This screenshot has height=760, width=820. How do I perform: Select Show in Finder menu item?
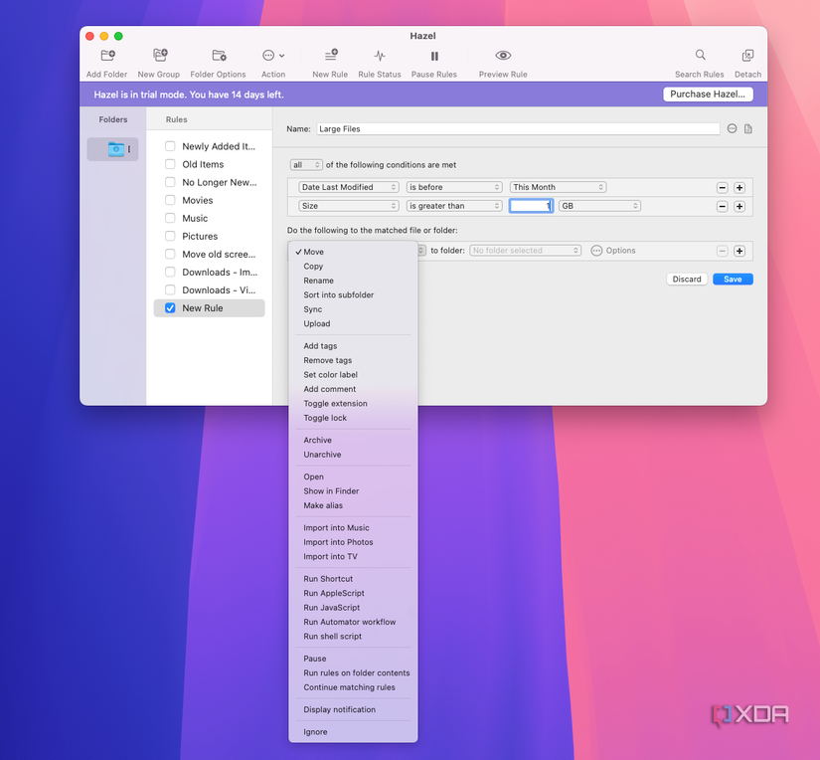353,491
